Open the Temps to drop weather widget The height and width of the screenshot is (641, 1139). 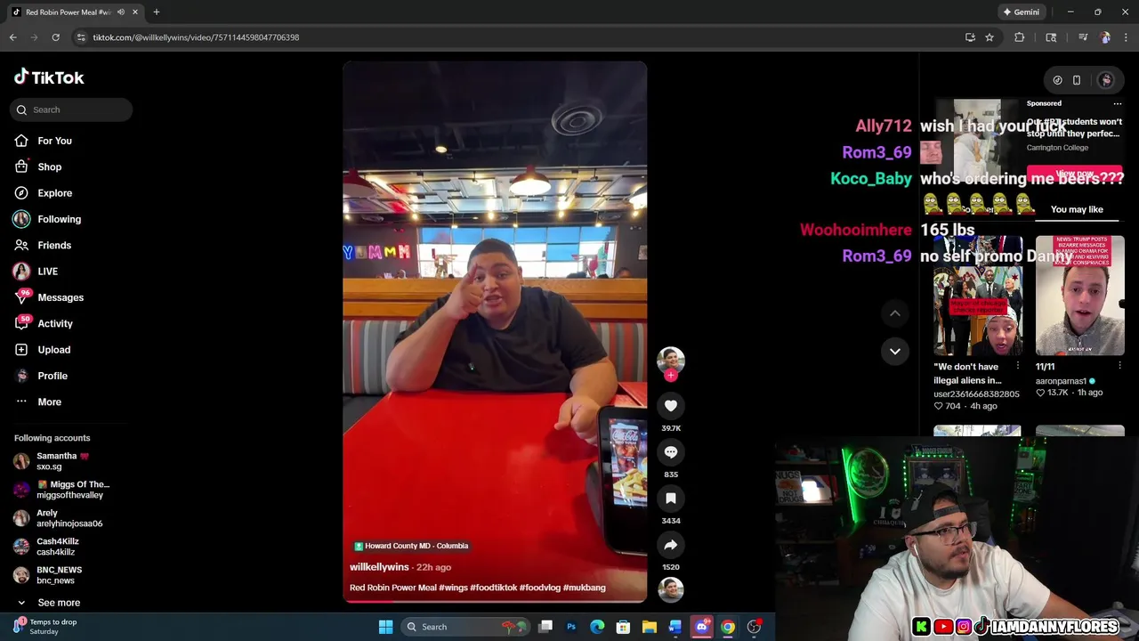[x=46, y=627]
